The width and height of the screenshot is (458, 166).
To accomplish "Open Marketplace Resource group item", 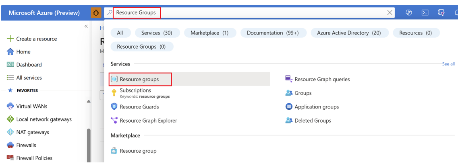I will tap(138, 151).
